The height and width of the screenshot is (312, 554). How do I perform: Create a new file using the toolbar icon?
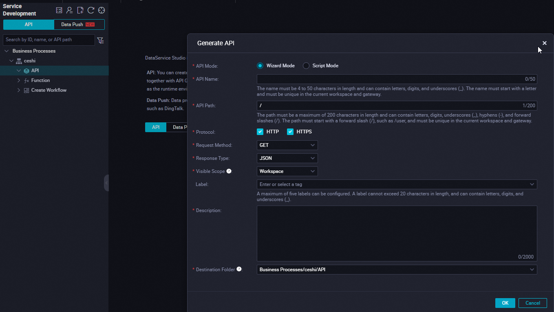tap(80, 10)
